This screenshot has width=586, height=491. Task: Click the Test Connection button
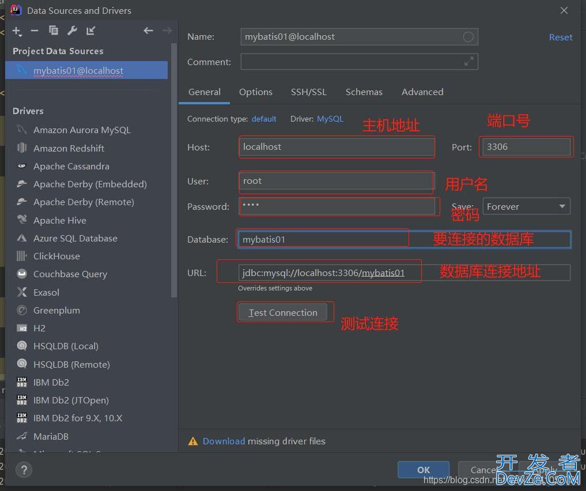pyautogui.click(x=282, y=312)
